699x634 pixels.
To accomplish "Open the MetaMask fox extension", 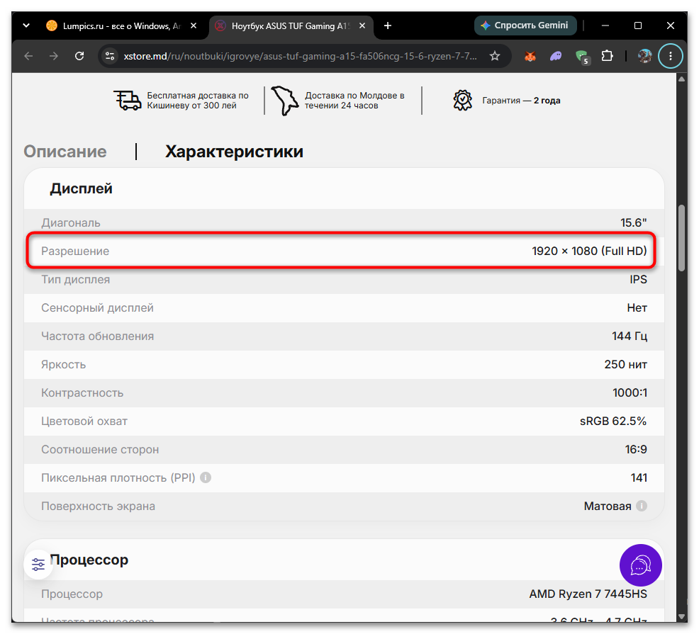I will (x=530, y=56).
